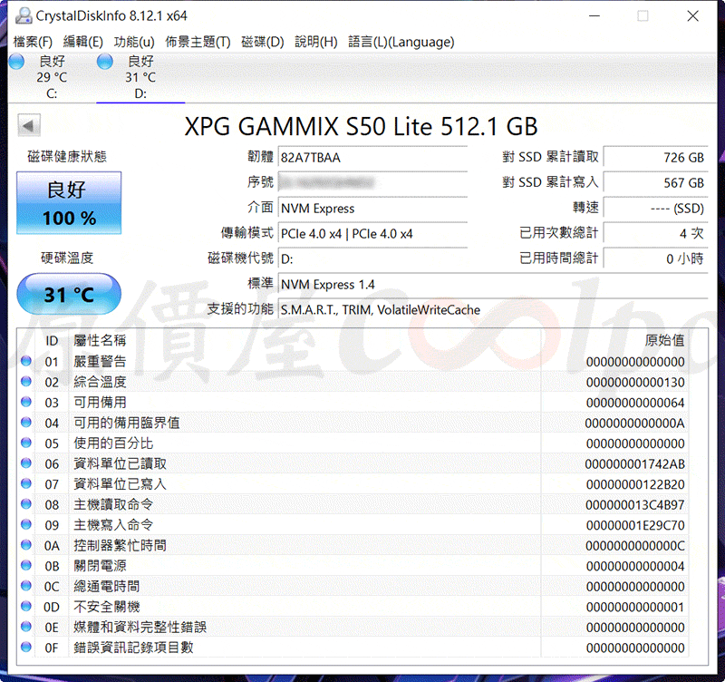Click the 良好 100 % health status button

pos(69,202)
